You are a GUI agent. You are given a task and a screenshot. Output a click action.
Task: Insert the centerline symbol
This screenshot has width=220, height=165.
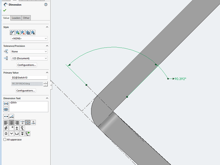click(22, 128)
